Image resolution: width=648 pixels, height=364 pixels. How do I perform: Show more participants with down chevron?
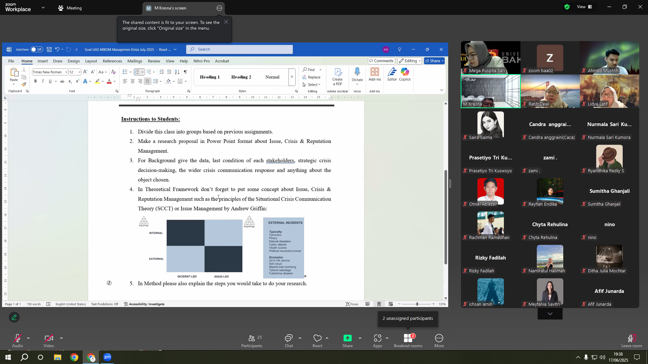pos(550,314)
